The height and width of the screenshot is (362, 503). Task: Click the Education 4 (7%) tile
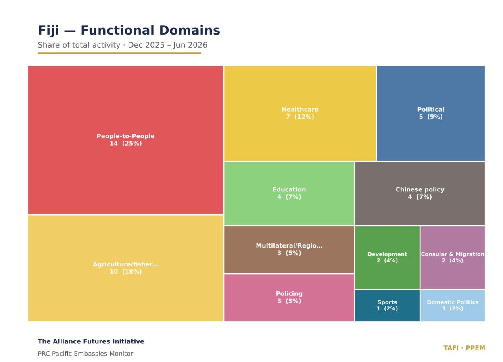289,193
